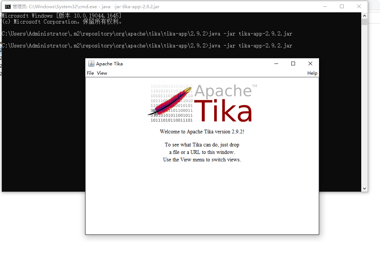This screenshot has height=260, width=380.
Task: Click the blank drop zone area
Action: [x=202, y=198]
